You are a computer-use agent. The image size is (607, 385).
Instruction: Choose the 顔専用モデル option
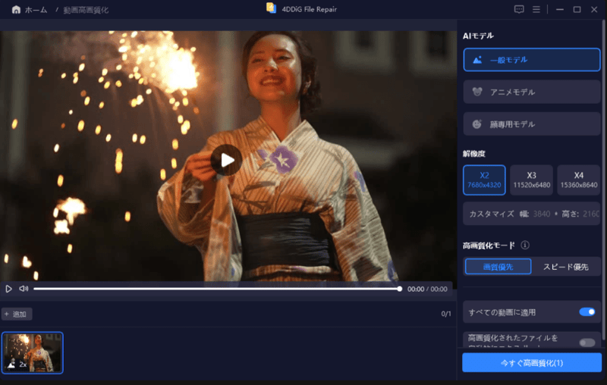(x=531, y=124)
